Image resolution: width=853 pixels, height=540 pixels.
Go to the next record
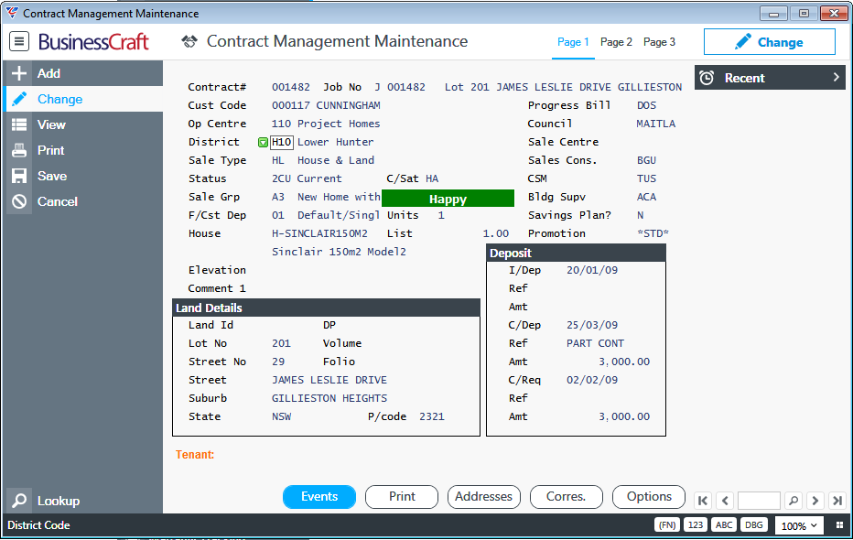tap(815, 501)
